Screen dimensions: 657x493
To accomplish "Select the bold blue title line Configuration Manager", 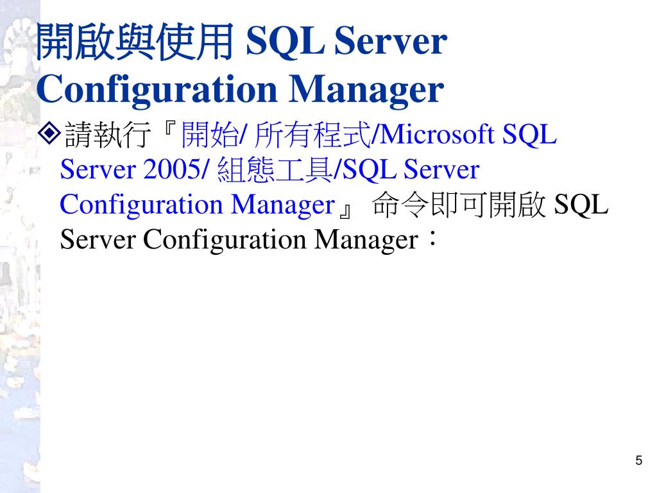I will click(240, 90).
